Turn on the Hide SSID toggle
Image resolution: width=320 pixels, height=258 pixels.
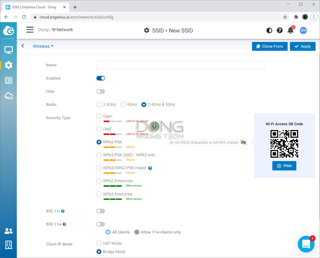coord(101,91)
